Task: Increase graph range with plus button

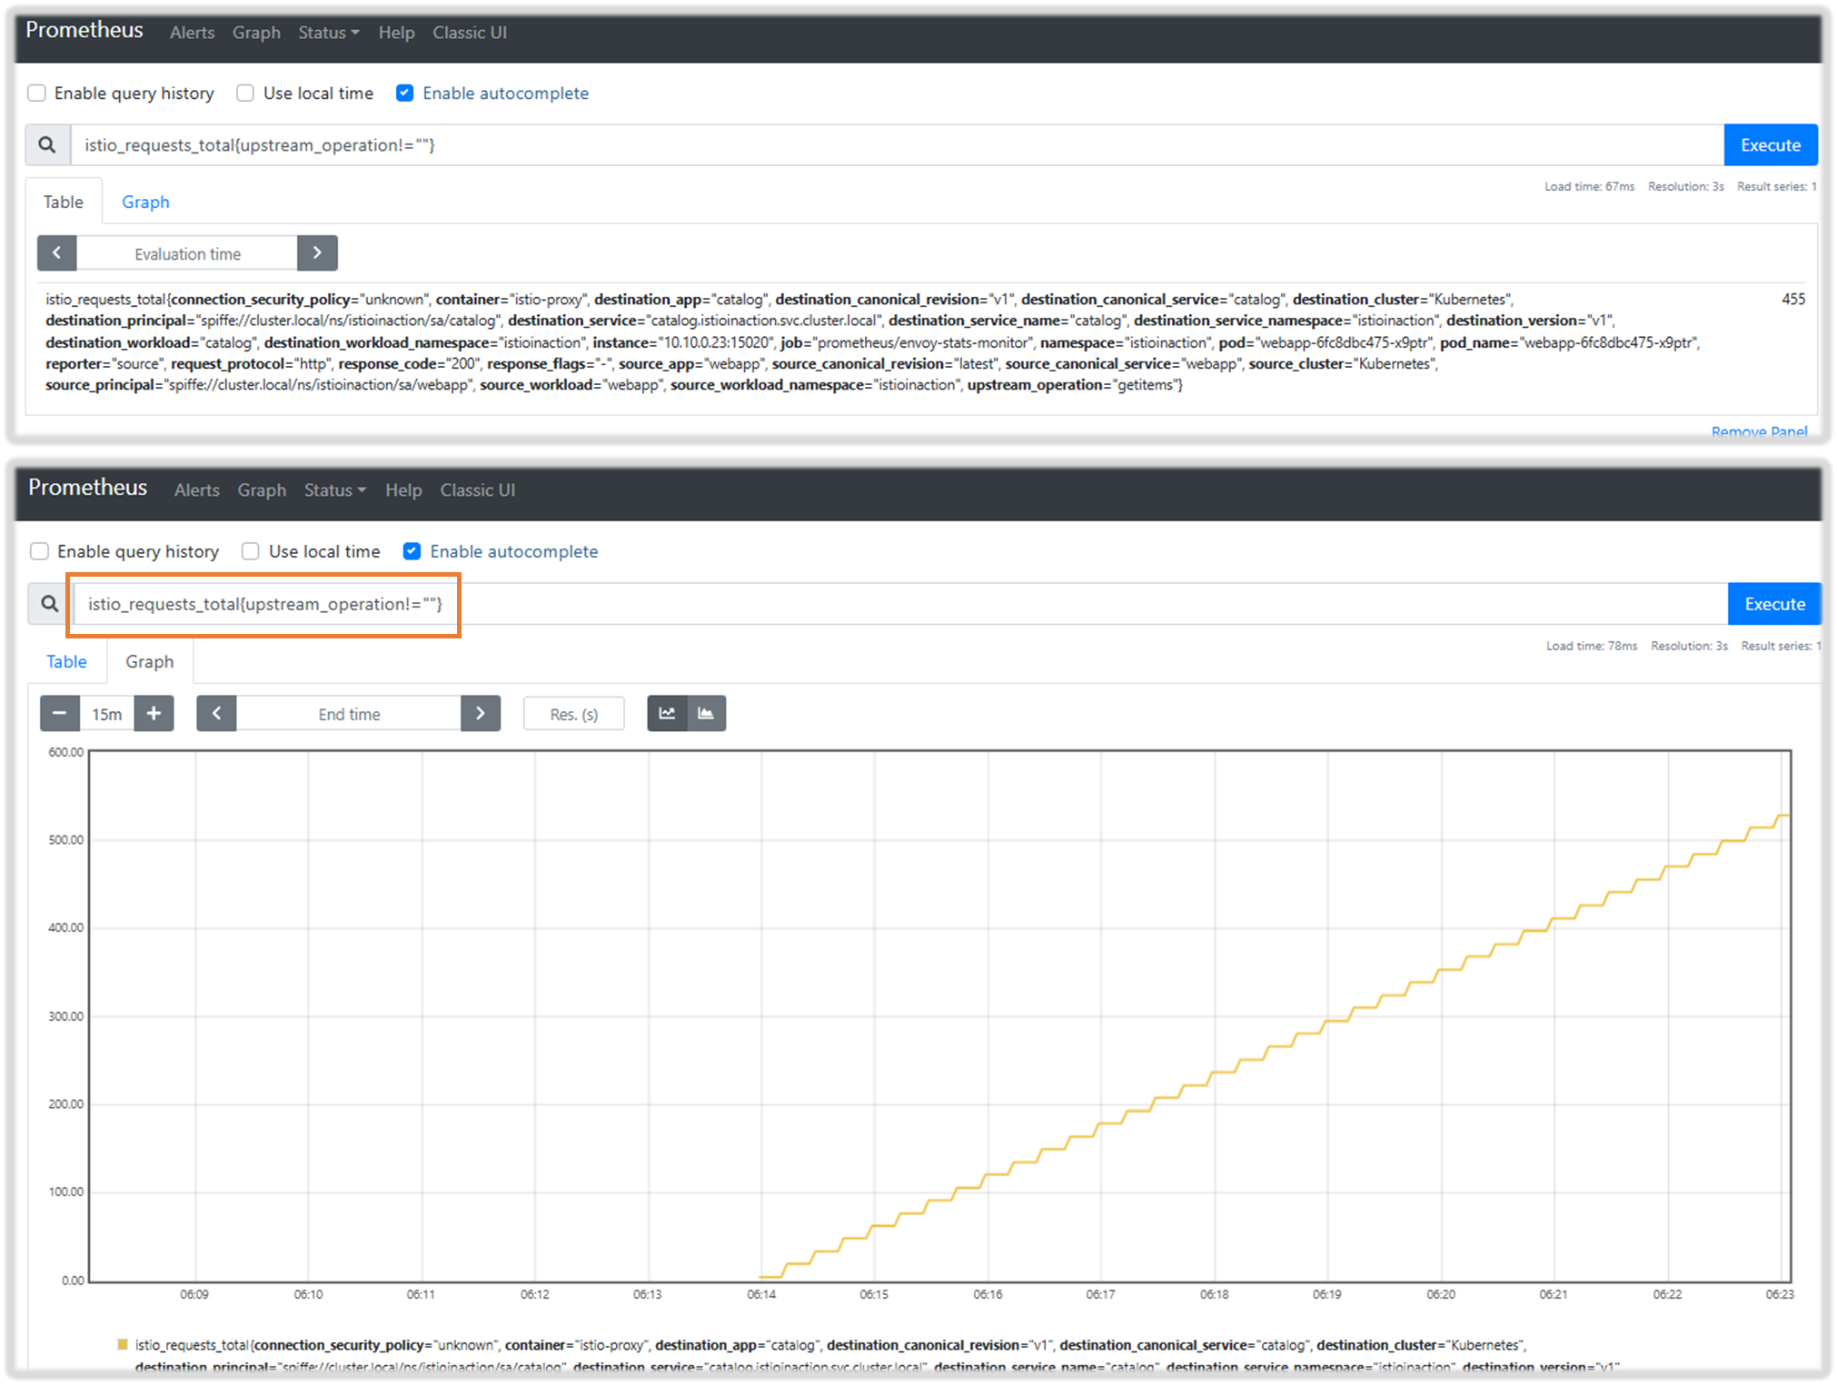Action: tap(154, 714)
